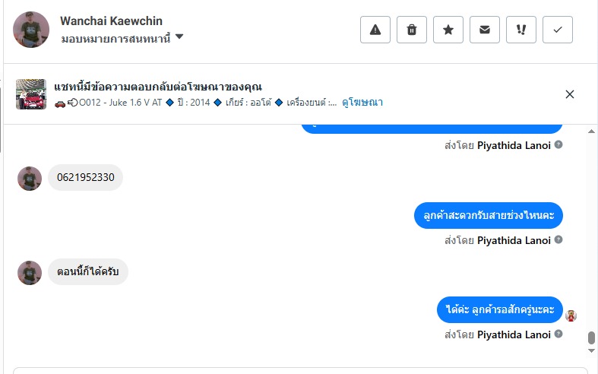The image size is (598, 374).
Task: Open Wanchai Kaewchin's profile picture in header
Action: [32, 30]
